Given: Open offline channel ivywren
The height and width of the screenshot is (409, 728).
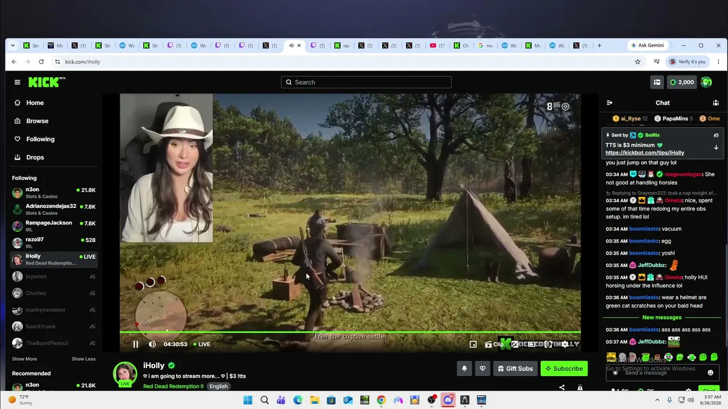Looking at the screenshot, I should [x=54, y=277].
